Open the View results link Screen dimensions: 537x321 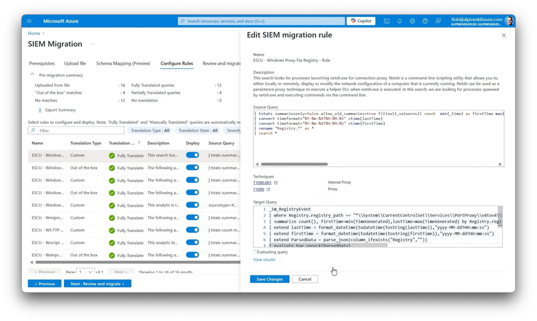tap(264, 260)
